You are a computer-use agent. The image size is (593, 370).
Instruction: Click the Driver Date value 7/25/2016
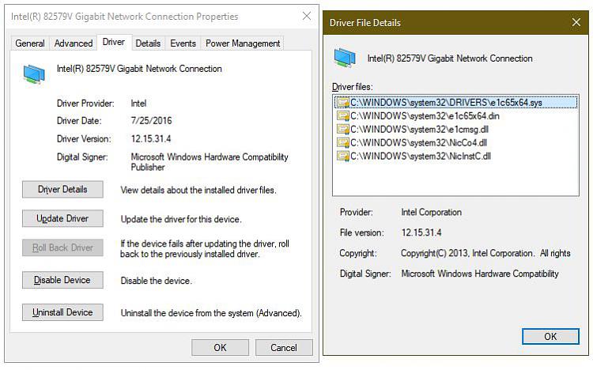151,121
